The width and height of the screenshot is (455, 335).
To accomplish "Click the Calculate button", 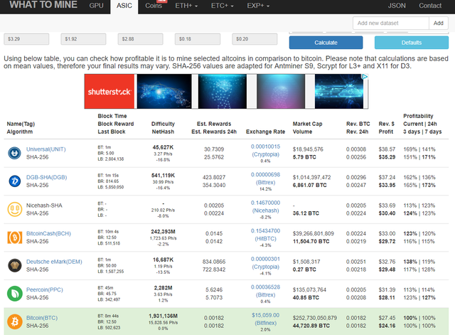I will [x=326, y=43].
